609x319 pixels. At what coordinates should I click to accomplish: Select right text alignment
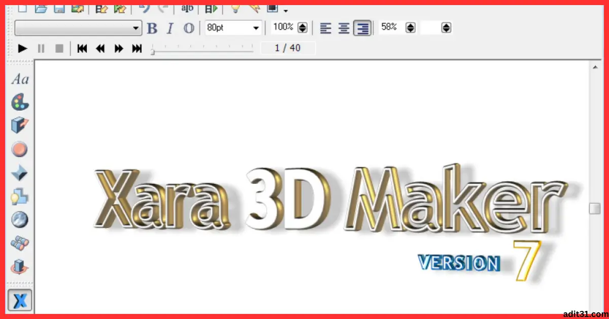pos(362,28)
